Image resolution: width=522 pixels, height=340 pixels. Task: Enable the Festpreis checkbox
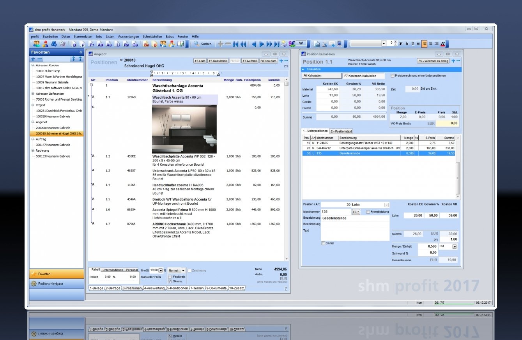[x=170, y=277]
